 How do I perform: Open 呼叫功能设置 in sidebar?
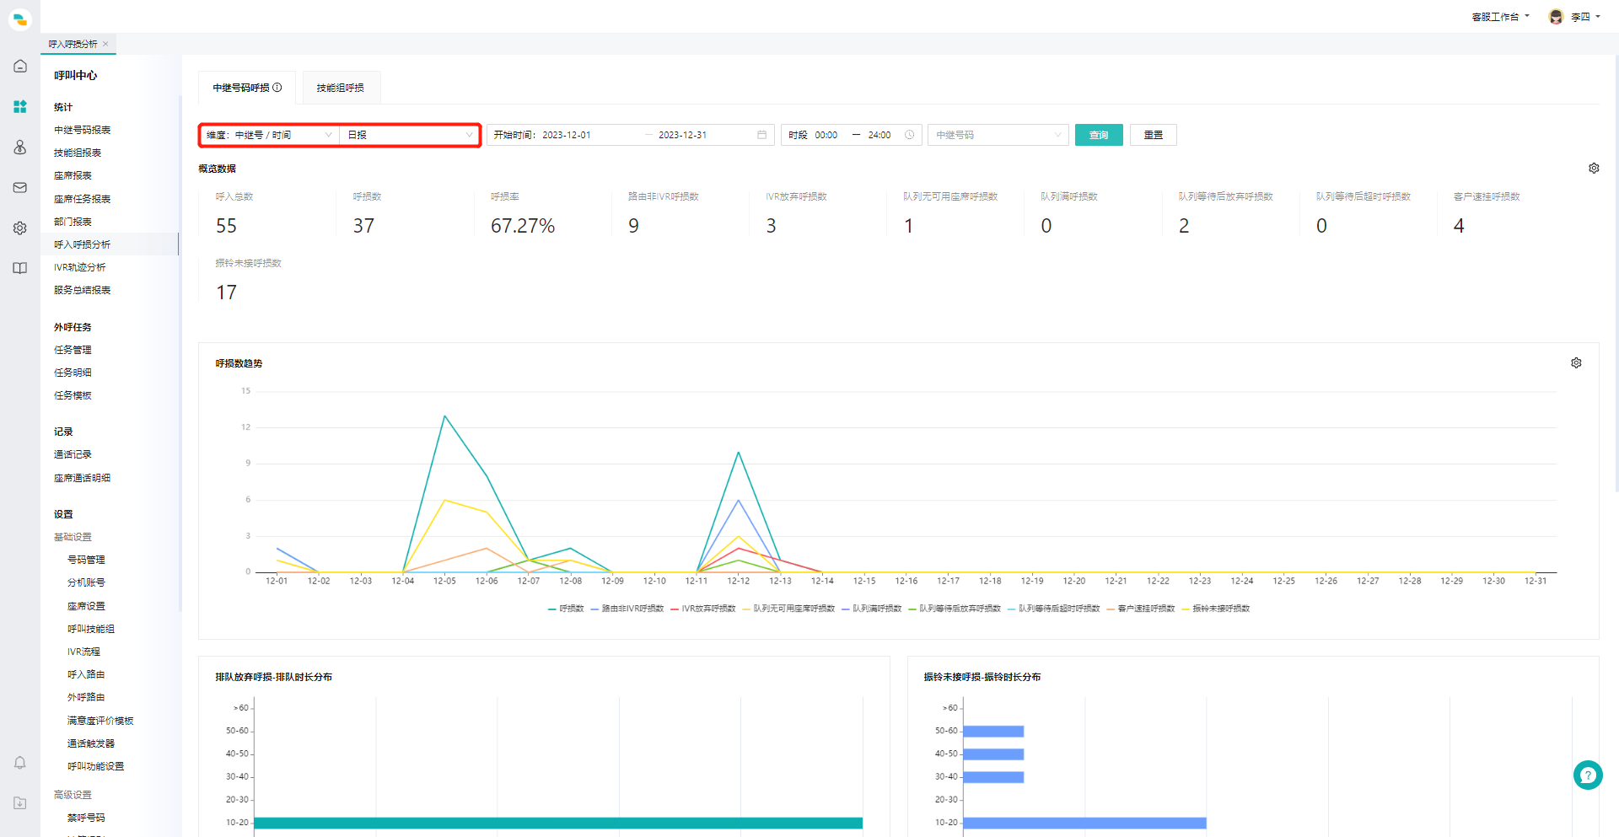(95, 766)
